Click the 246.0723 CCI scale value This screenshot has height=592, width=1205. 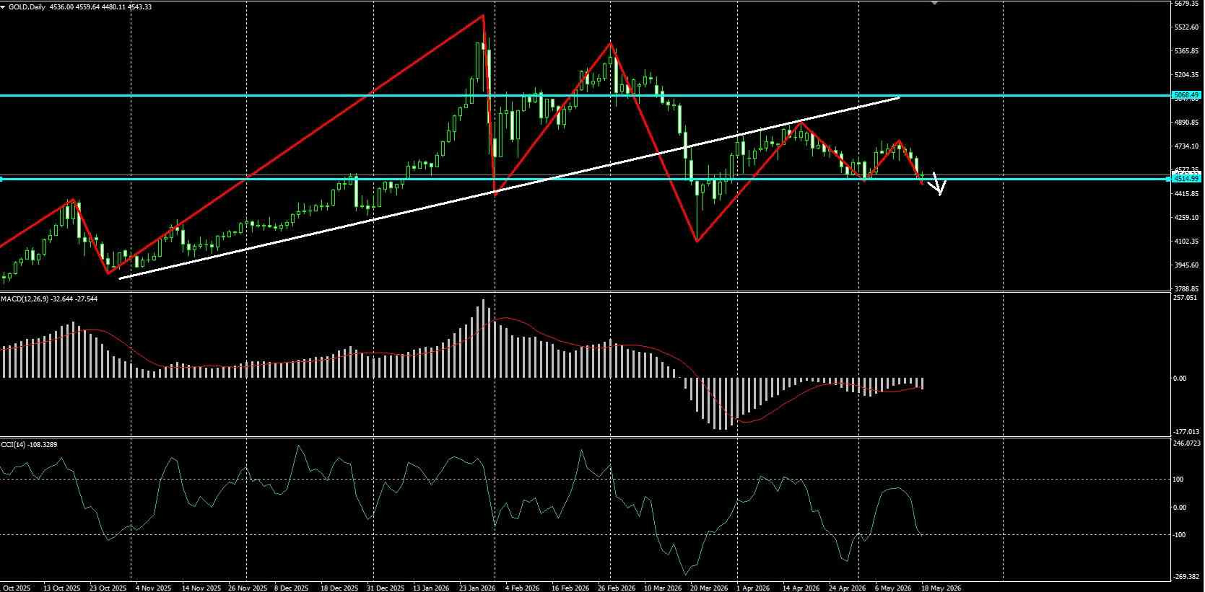point(1187,443)
